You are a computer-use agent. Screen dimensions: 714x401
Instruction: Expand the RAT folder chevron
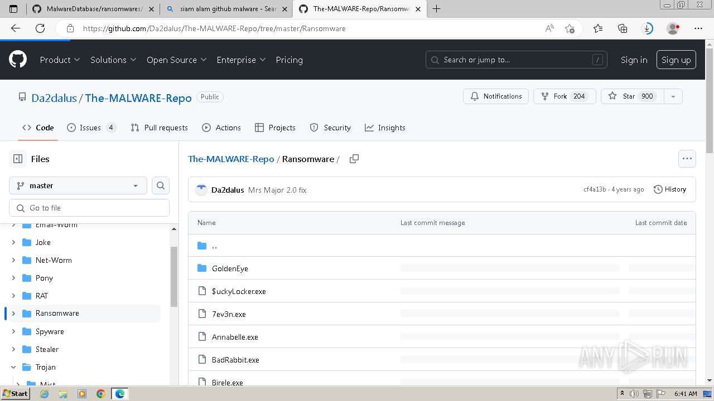click(x=13, y=296)
